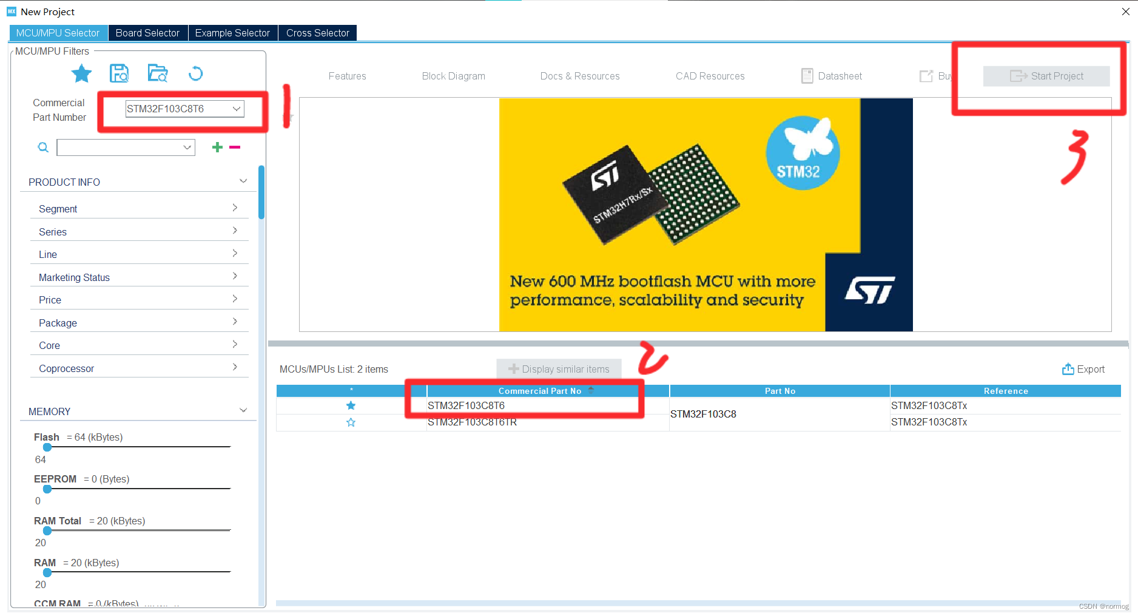Click the green plus add filter icon

(x=217, y=147)
